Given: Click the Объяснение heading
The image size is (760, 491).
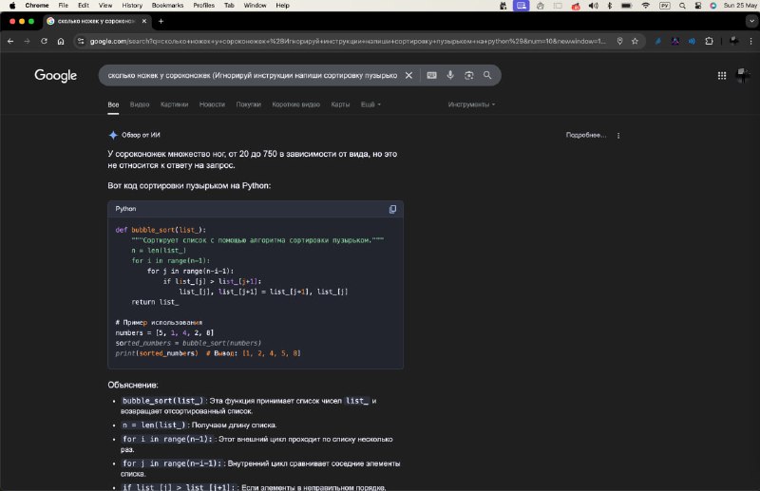Looking at the screenshot, I should point(133,385).
